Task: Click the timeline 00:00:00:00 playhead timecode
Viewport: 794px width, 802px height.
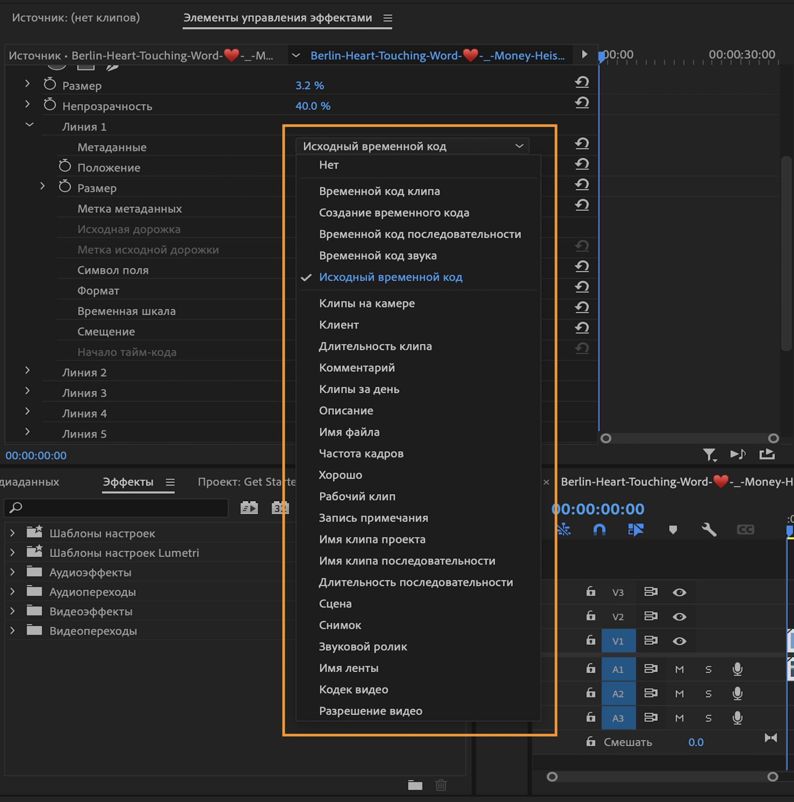Action: click(598, 509)
